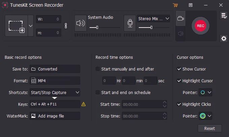Open the recording history list icon

[x=224, y=15]
